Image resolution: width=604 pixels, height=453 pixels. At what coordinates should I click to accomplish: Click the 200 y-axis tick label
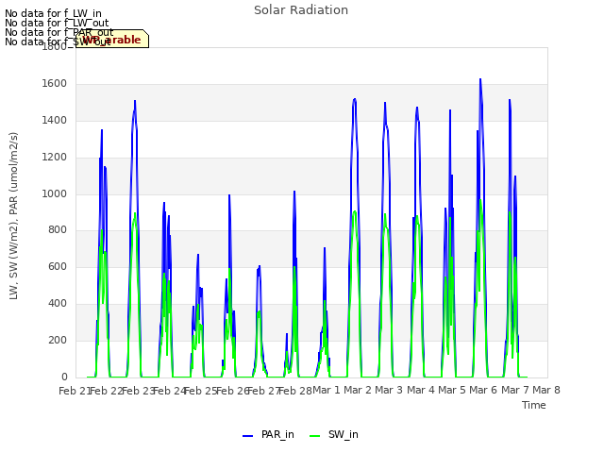point(58,340)
